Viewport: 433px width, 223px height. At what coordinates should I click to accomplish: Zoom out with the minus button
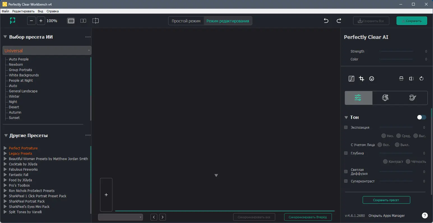click(31, 21)
